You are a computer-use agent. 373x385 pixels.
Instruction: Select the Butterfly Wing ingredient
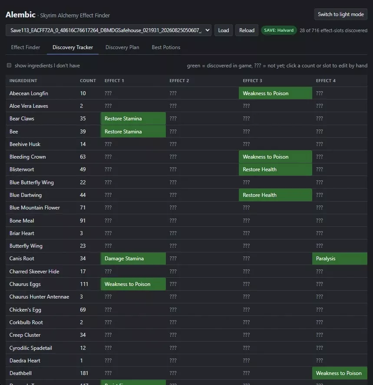[x=26, y=246]
